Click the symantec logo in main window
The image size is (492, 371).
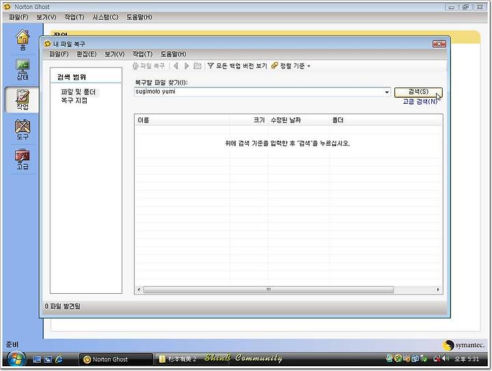(463, 345)
